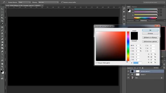Open the Navigator panel group flyout menu

[164, 21]
